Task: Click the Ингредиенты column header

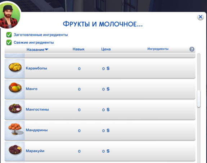Action: pos(158,49)
